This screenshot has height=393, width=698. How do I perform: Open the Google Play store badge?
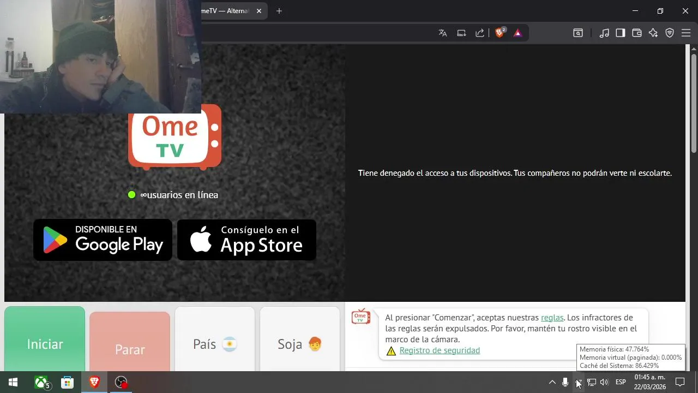103,240
